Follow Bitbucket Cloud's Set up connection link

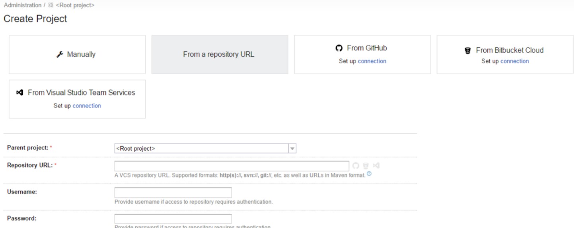[x=515, y=61]
